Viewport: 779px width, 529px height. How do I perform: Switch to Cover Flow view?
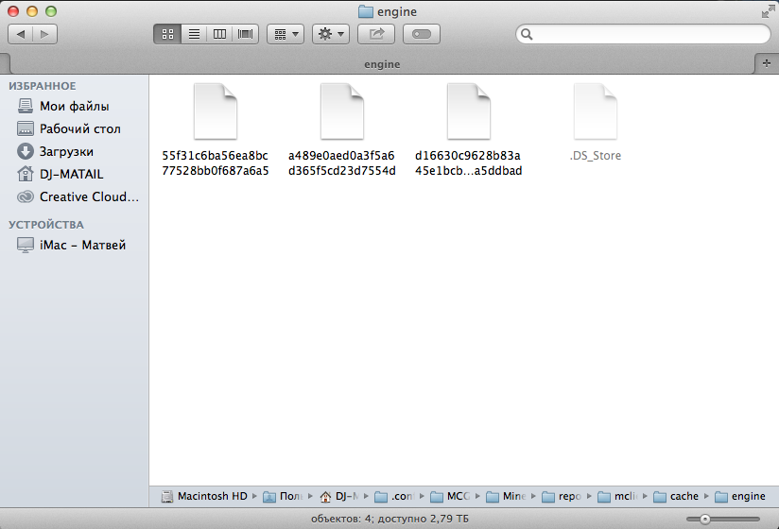pos(246,34)
